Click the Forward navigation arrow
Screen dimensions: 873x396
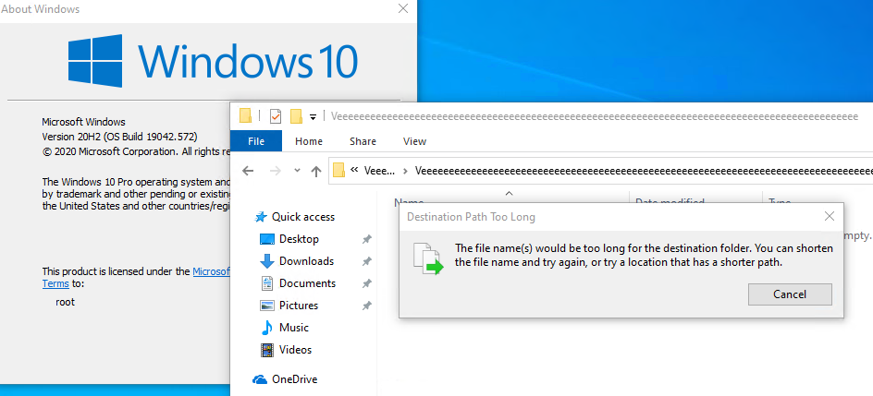275,171
